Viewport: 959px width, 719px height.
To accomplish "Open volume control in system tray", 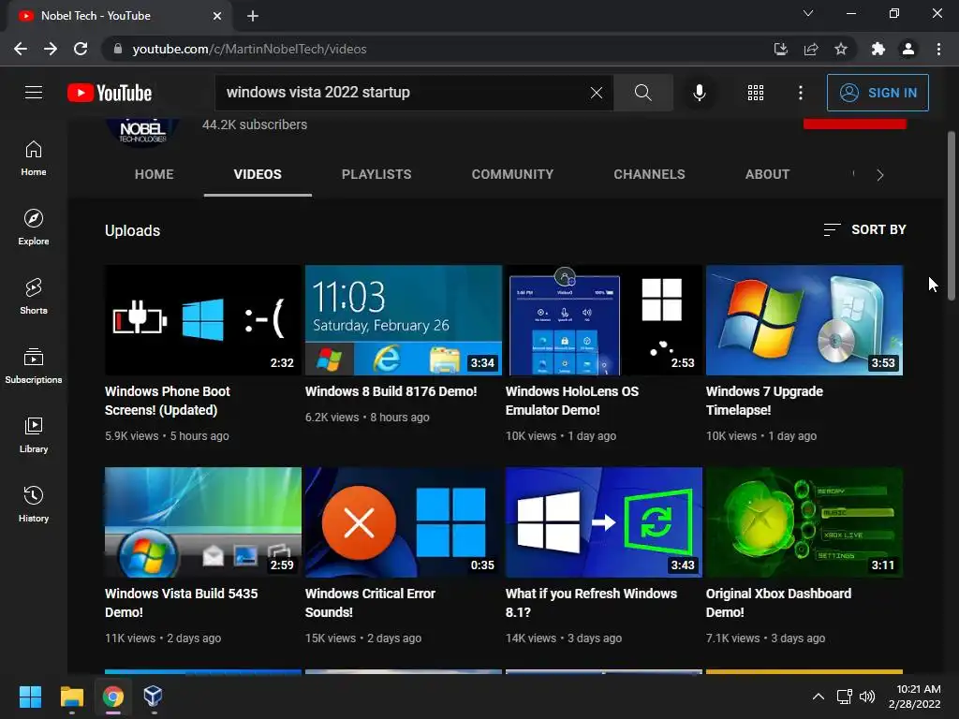I will tap(867, 697).
